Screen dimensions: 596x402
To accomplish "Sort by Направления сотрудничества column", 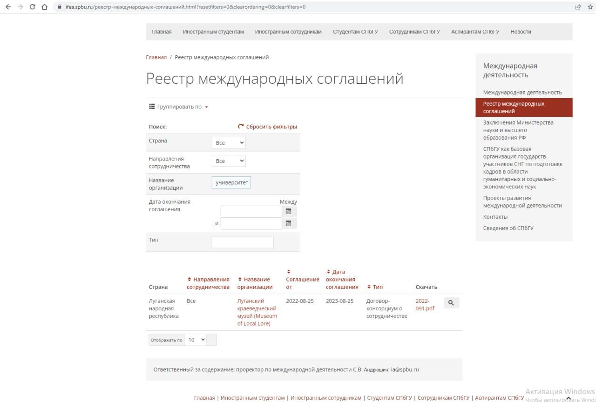I will pyautogui.click(x=208, y=283).
